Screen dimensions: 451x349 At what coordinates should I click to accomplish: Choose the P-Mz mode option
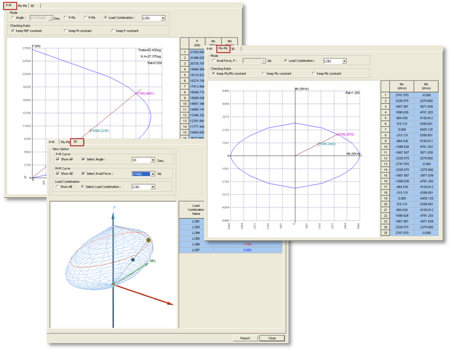(x=85, y=18)
